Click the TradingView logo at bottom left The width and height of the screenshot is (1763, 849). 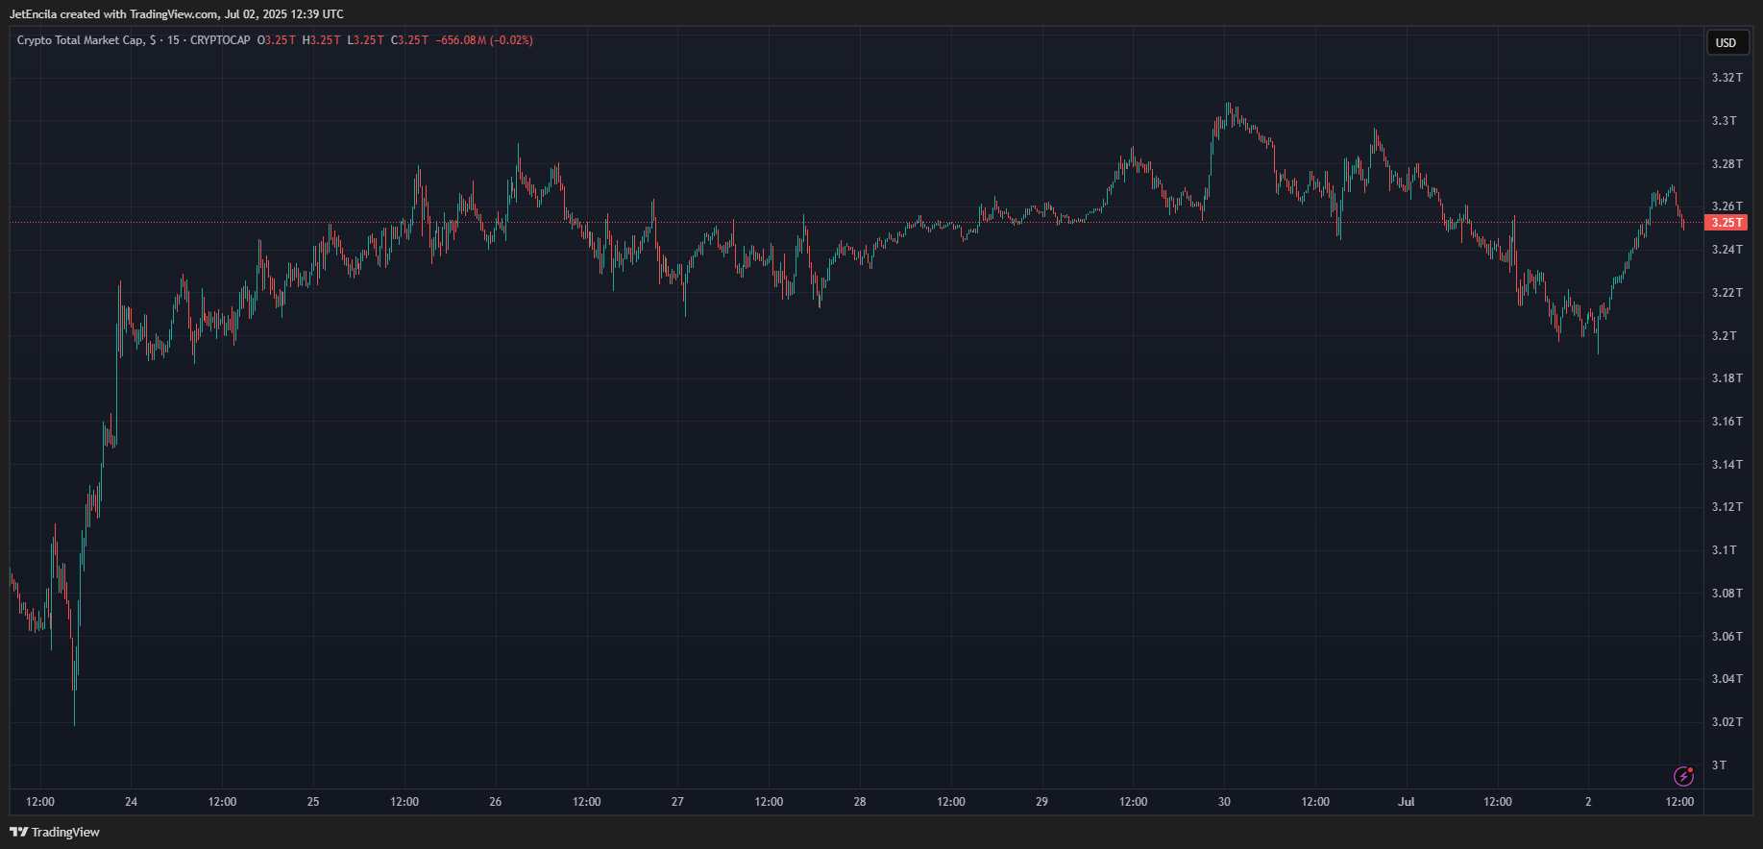55,832
